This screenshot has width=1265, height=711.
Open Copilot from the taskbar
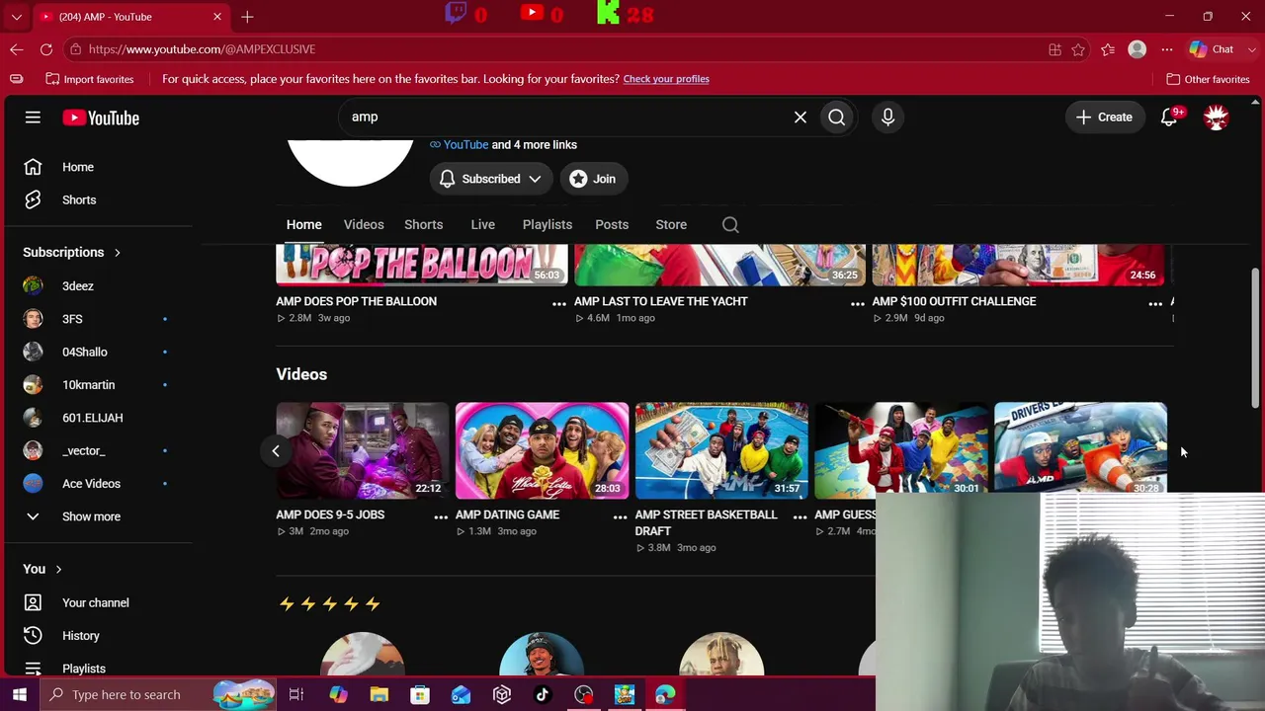pyautogui.click(x=338, y=695)
